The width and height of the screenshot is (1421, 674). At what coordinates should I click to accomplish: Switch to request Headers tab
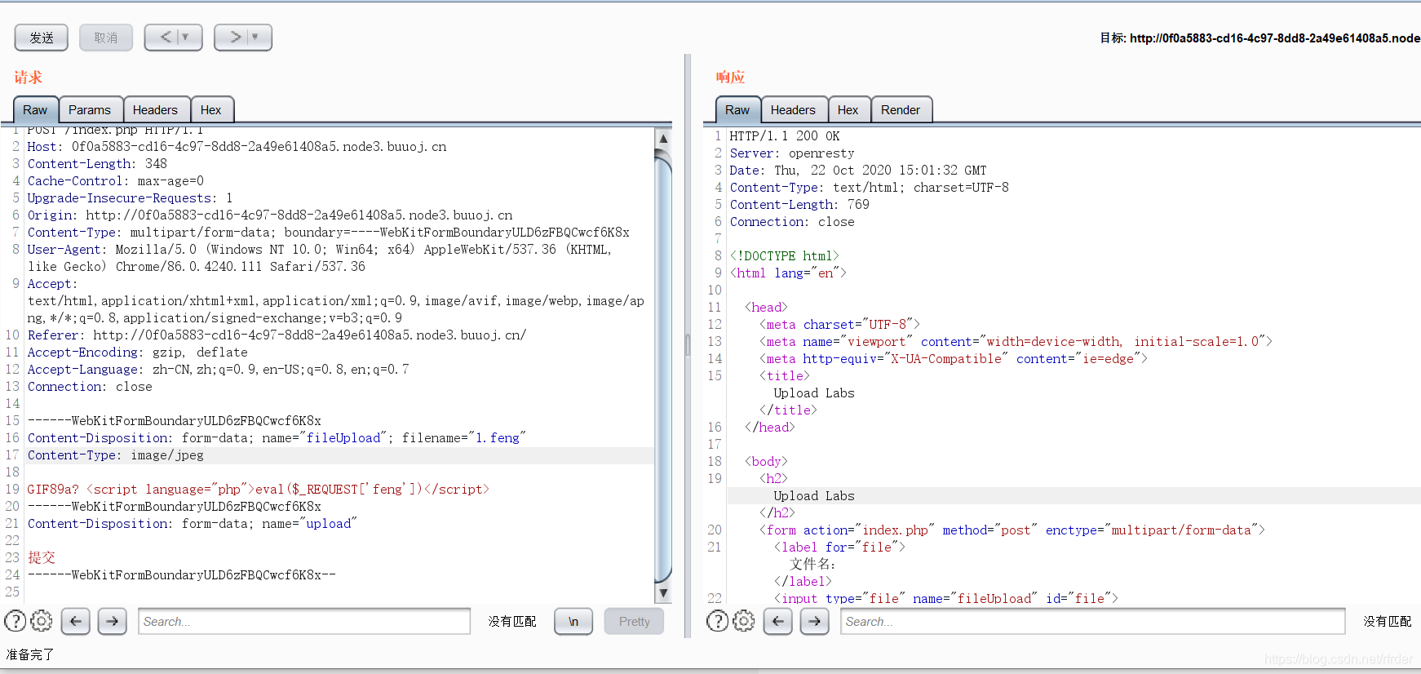pos(155,110)
